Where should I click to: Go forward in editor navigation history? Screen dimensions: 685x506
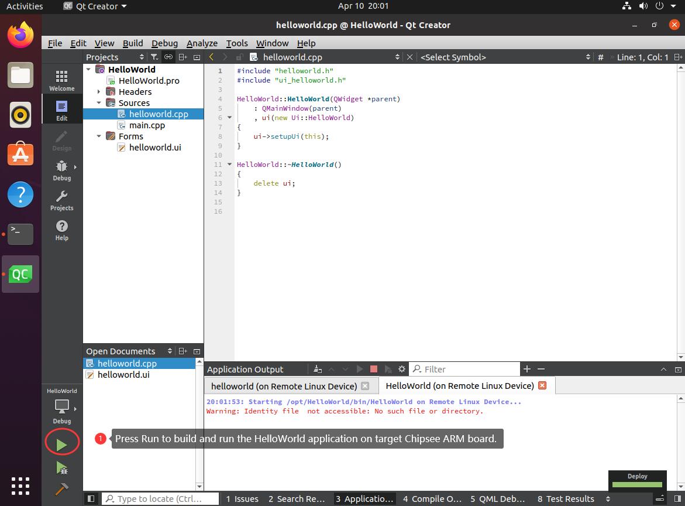tap(225, 57)
